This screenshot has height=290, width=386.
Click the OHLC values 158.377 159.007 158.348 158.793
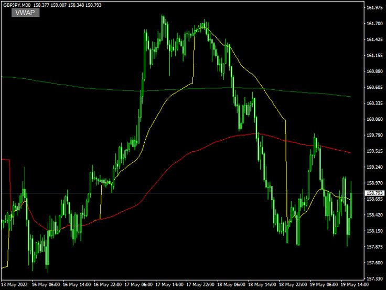[x=68, y=5]
